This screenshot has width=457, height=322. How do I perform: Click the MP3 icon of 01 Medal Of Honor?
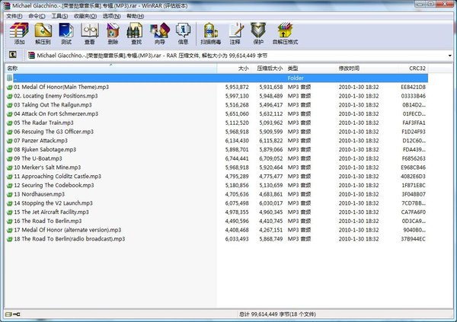pos(10,87)
